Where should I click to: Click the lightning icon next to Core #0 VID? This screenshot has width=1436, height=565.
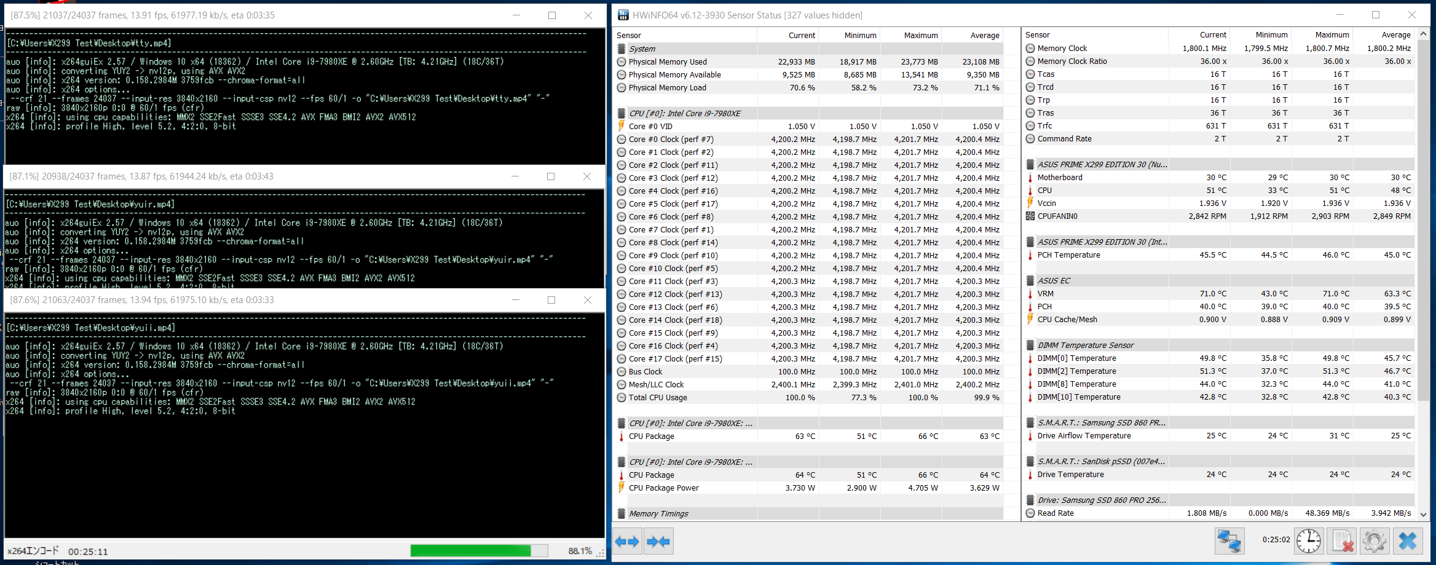tap(621, 126)
